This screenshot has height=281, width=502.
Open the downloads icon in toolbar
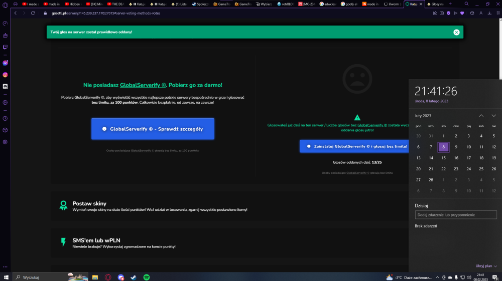click(489, 13)
